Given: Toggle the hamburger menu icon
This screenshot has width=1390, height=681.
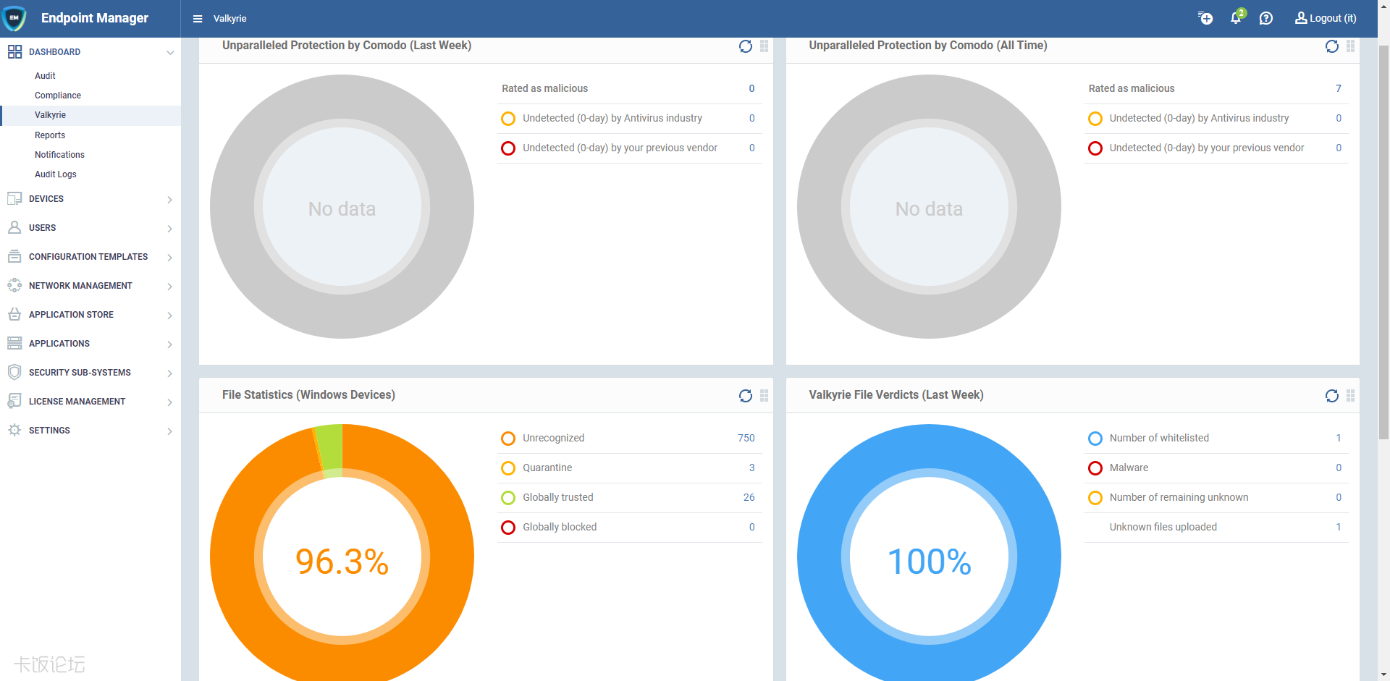Looking at the screenshot, I should [198, 19].
